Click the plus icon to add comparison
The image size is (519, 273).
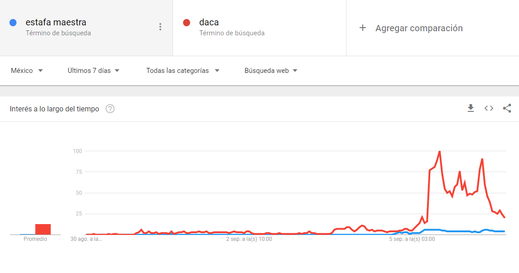point(363,28)
